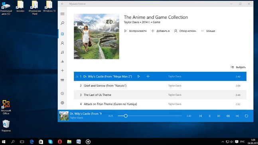
Task: Select Jaroslav folder on desktop
Action: coord(20,7)
